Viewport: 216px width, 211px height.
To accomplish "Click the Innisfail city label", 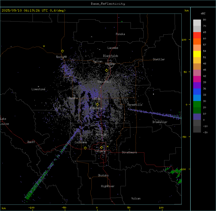I will 104,82.
